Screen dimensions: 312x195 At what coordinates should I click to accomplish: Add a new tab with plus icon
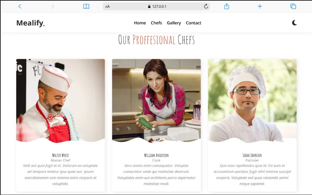pyautogui.click(x=260, y=6)
